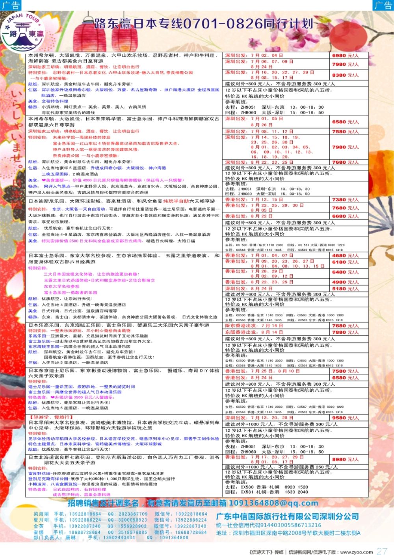Click the recruitment email 1091364808@qq.com

pyautogui.click(x=273, y=503)
